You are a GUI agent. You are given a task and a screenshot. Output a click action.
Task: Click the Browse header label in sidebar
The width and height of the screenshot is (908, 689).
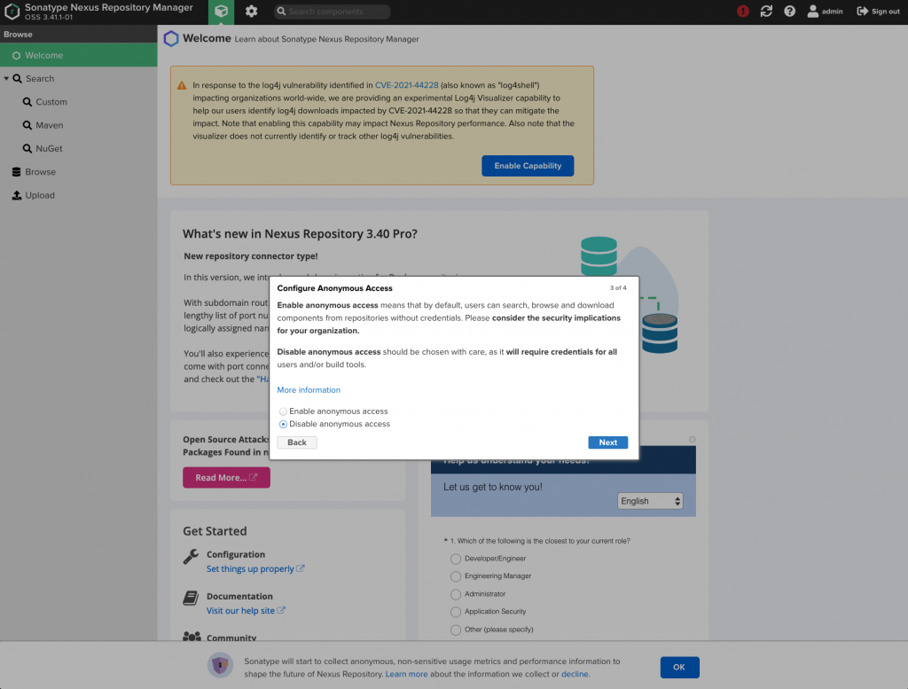click(18, 35)
